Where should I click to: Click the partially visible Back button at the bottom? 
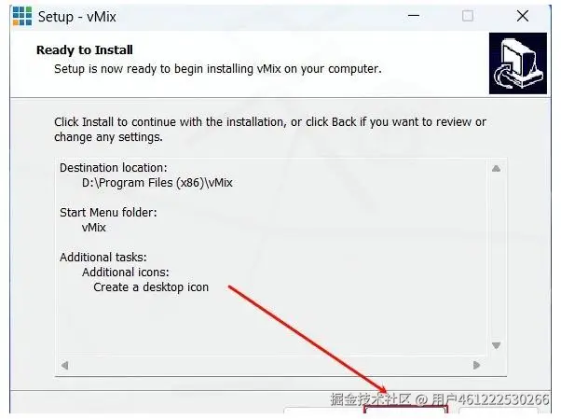[323, 410]
